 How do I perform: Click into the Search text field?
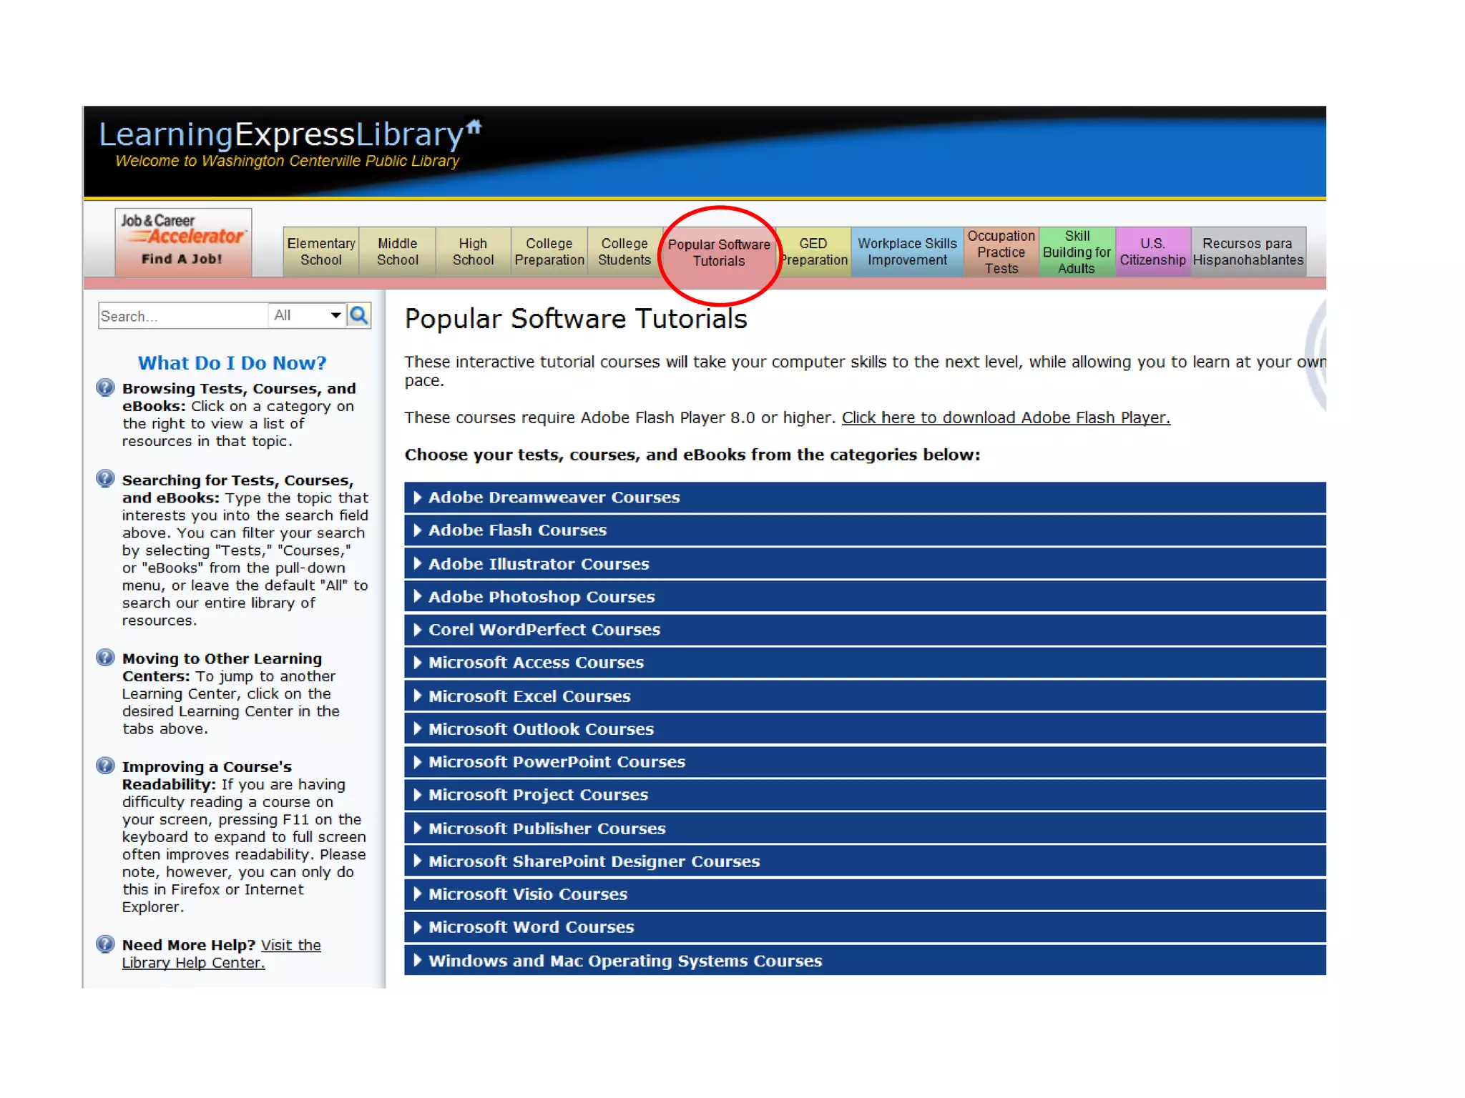[x=182, y=316]
